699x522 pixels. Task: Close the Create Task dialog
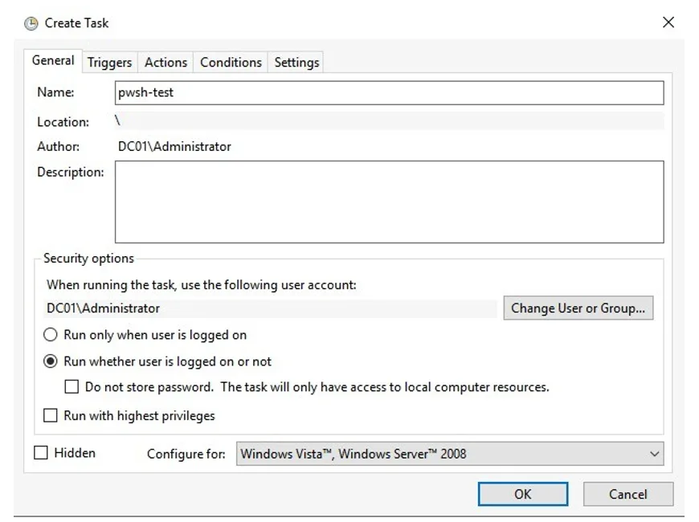pyautogui.click(x=668, y=22)
